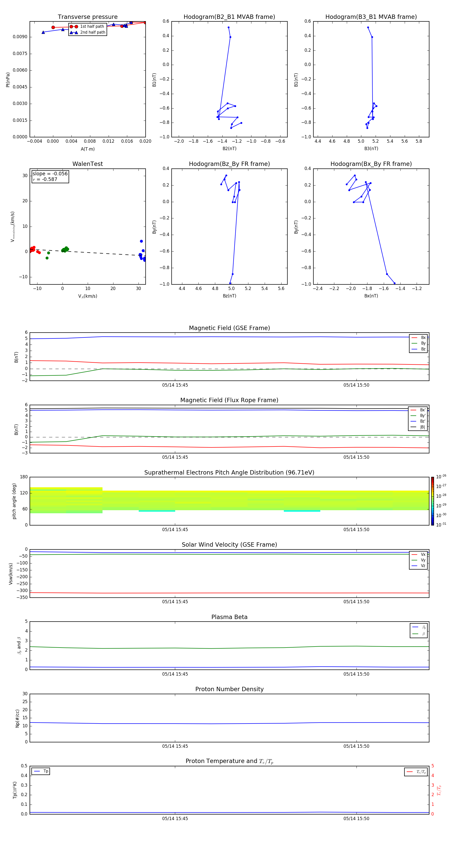The width and height of the screenshot is (459, 841).
Task: Click the "Transverse pressure" plot title
Action: (87, 17)
